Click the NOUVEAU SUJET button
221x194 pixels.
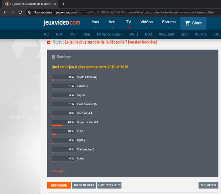coord(84,185)
